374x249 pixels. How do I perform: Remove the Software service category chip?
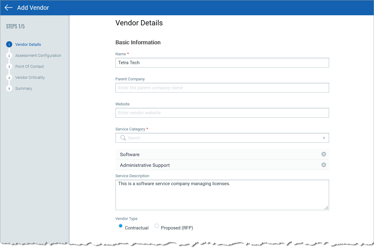[x=324, y=154]
